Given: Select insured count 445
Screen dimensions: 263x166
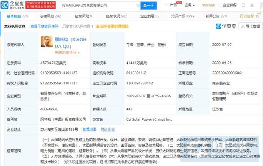Looking at the screenshot, I should [129, 109].
